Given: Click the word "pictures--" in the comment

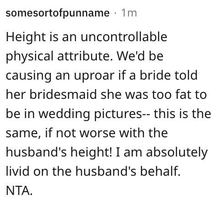Looking at the screenshot, I should click(122, 114).
